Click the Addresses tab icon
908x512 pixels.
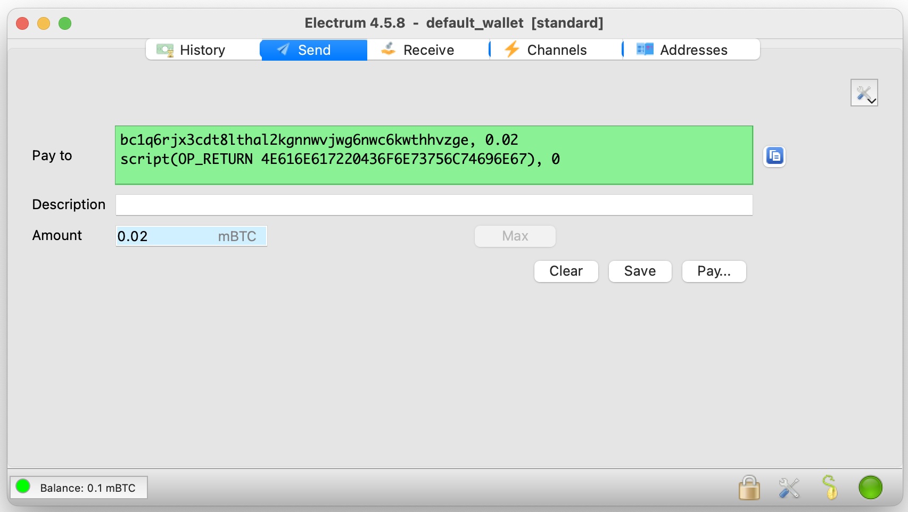[645, 49]
